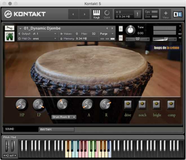Open the Purge dropdown menu
This screenshot has width=186, height=160.
click(107, 34)
